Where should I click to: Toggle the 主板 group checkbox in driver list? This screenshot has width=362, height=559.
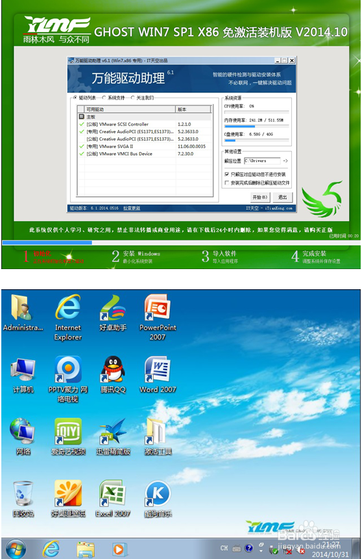(x=82, y=116)
